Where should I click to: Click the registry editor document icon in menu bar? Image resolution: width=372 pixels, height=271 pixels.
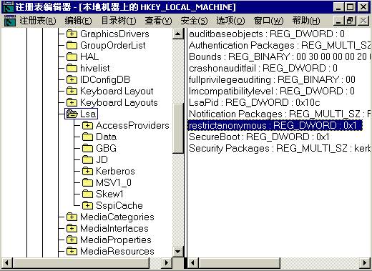click(x=10, y=21)
